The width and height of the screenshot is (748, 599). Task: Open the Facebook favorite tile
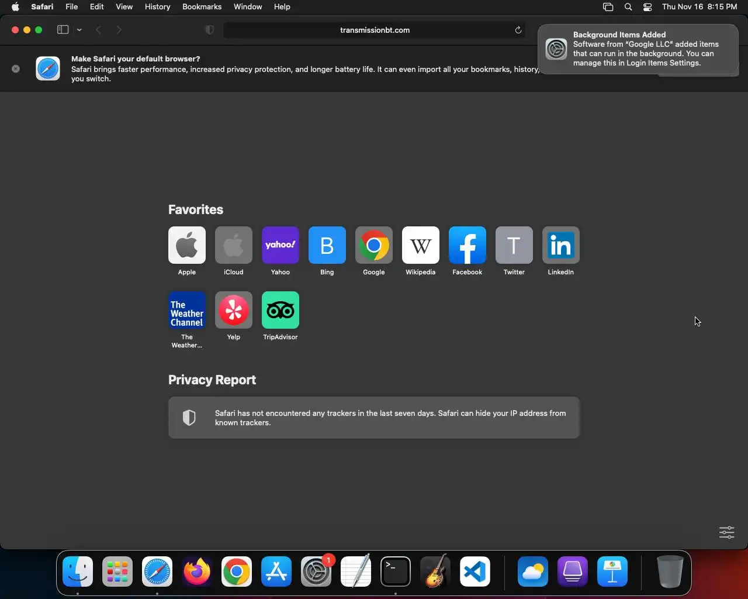tap(467, 245)
